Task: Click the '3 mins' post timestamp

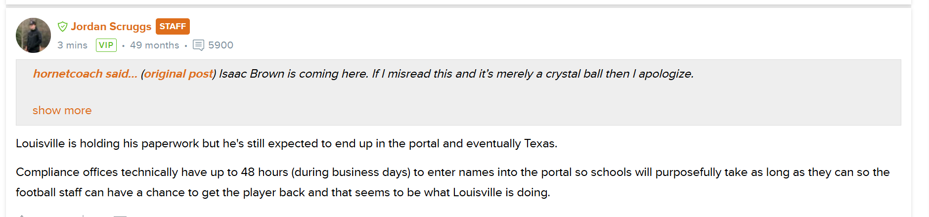Action: click(72, 45)
